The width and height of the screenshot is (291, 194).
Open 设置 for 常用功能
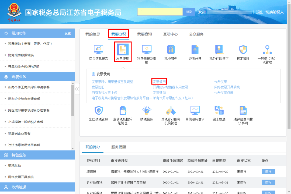point(68,33)
